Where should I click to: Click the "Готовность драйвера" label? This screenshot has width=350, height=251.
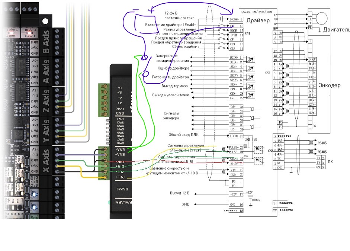[x=170, y=77]
